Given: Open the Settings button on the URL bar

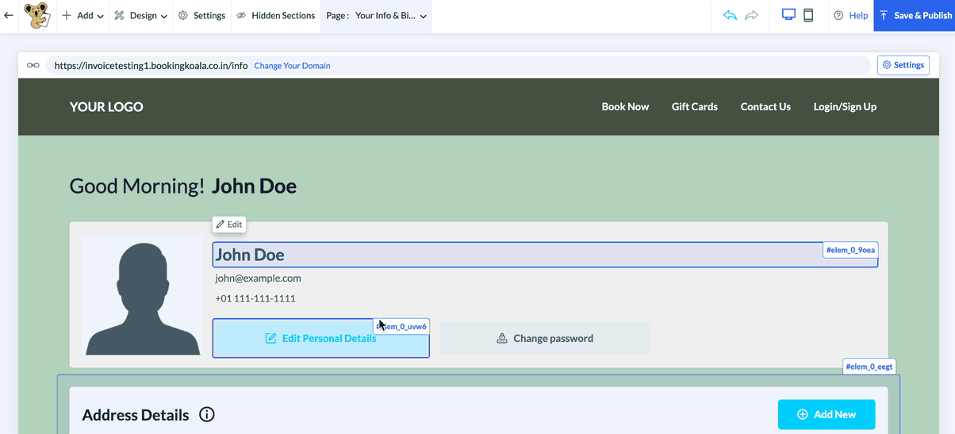Looking at the screenshot, I should coord(903,65).
